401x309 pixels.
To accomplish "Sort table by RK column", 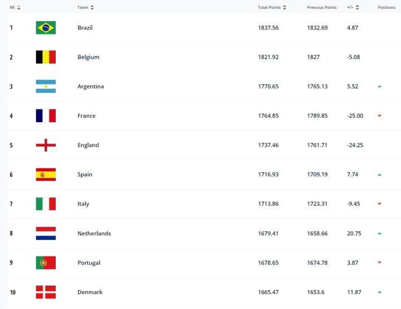I will click(x=15, y=8).
